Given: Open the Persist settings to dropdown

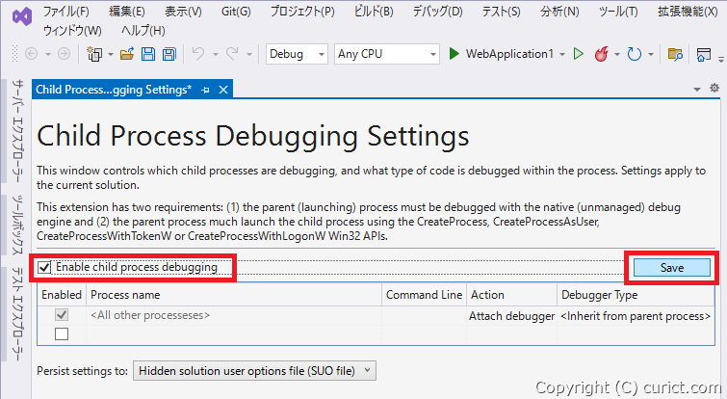Looking at the screenshot, I should coord(254,371).
